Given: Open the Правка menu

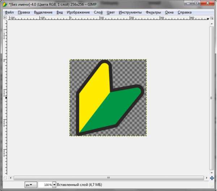Looking at the screenshot, I should [x=24, y=12].
